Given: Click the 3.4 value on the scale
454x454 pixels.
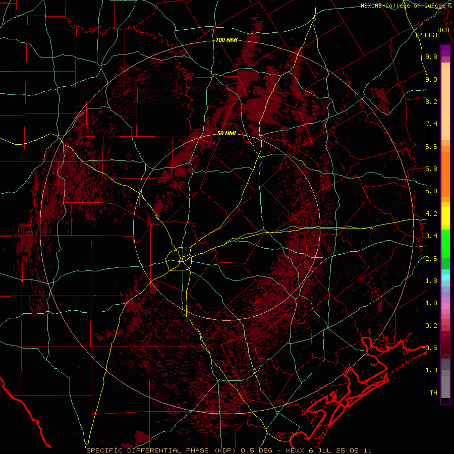Looking at the screenshot, I should 431,236.
